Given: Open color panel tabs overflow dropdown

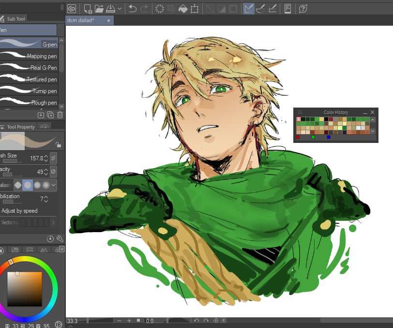Looking at the screenshot, I should [x=62, y=249].
